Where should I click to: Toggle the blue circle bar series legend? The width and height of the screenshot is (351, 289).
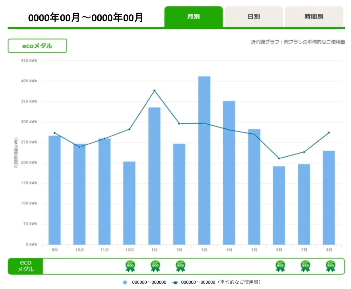click(125, 282)
